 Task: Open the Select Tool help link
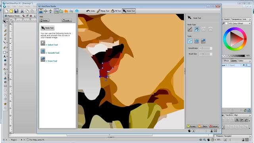tap(53, 45)
